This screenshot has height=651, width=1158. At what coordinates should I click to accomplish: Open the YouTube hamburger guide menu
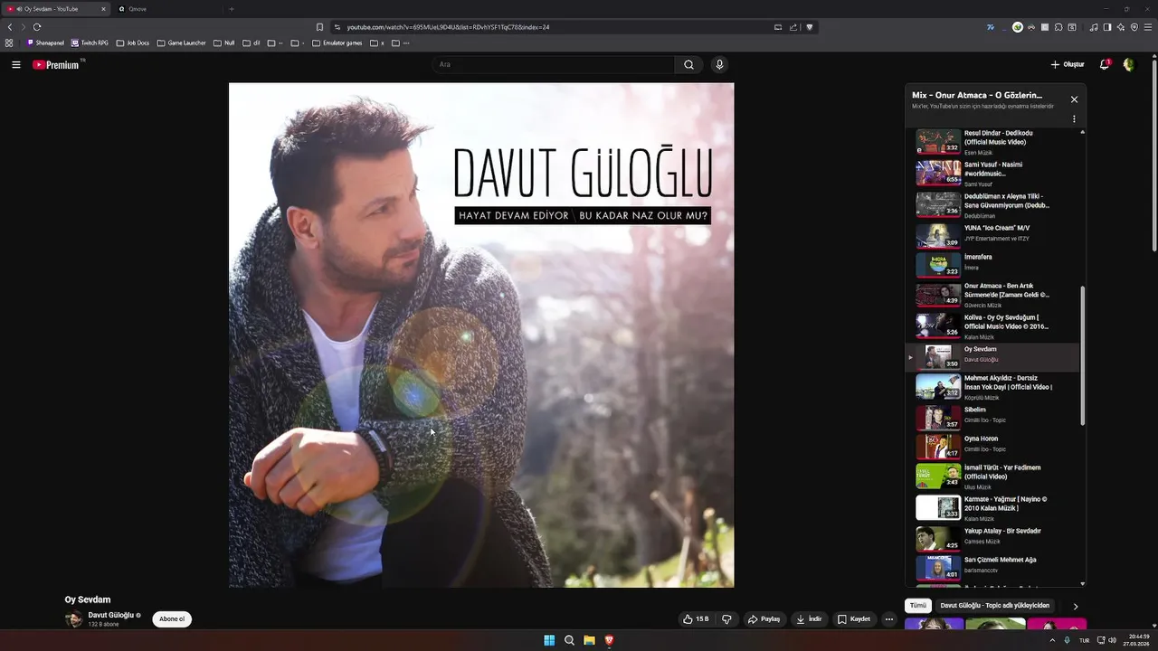16,64
